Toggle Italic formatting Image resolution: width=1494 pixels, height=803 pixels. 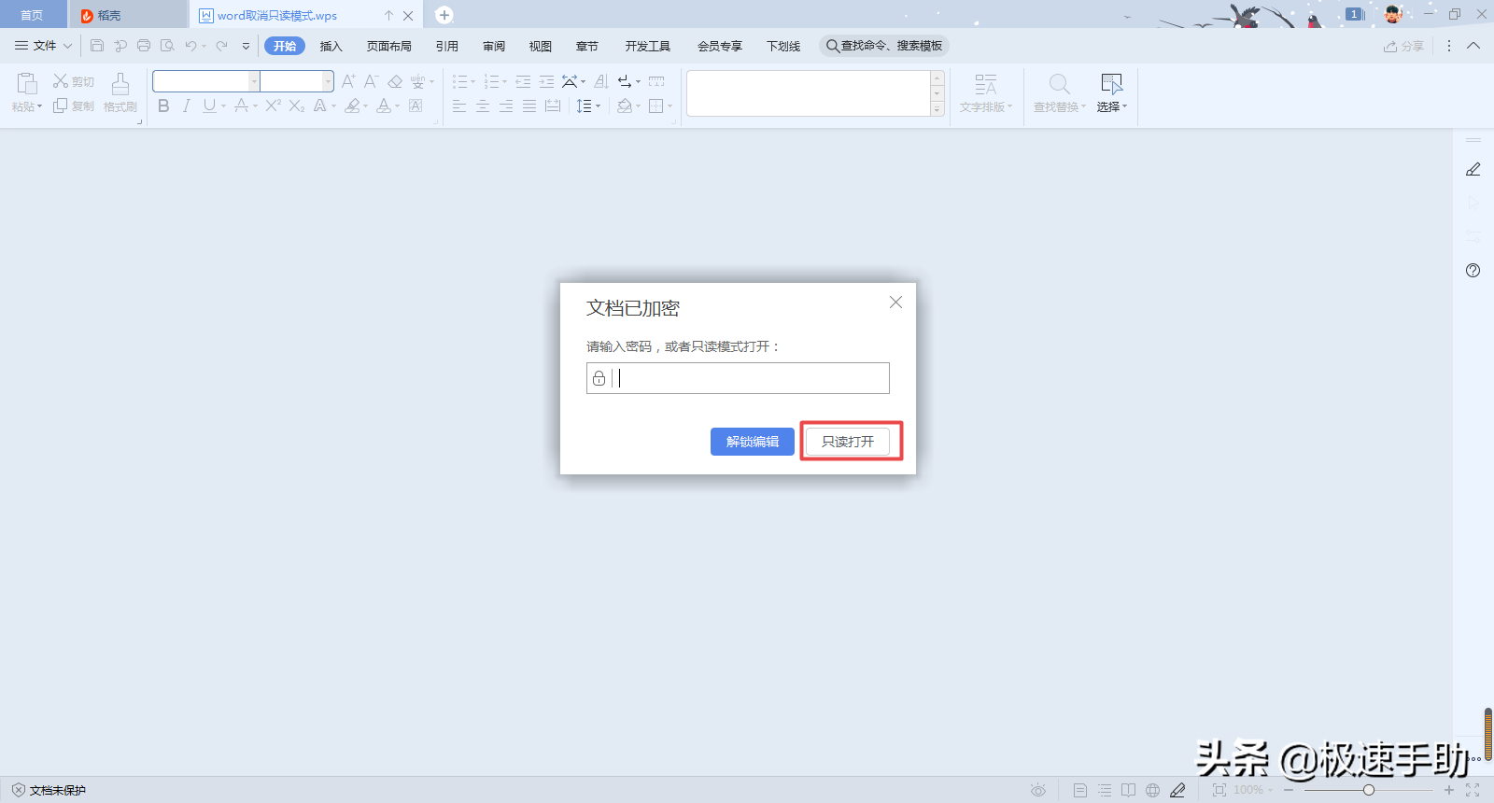(187, 106)
